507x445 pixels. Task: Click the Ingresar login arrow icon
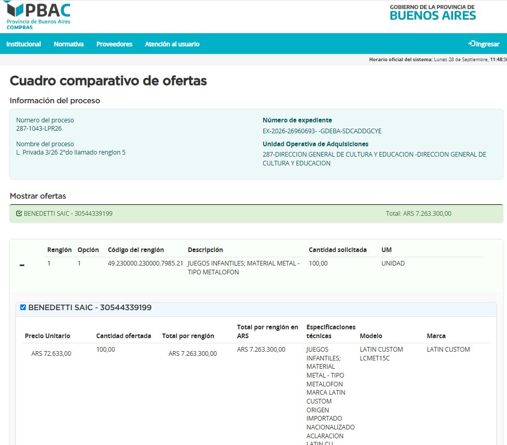coord(472,44)
